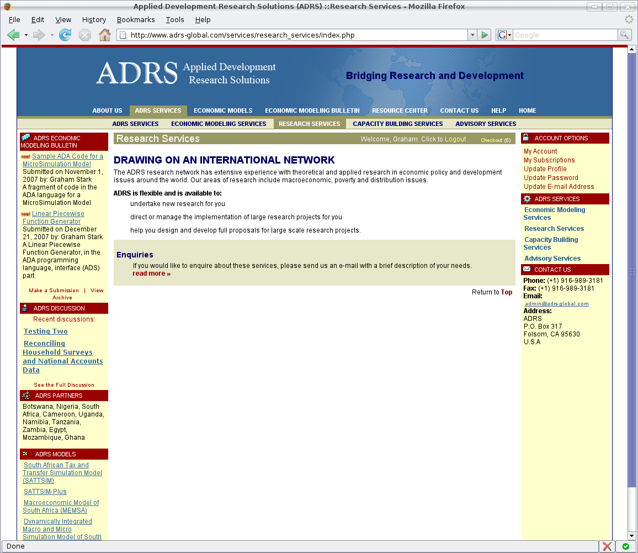The image size is (638, 553).
Task: Click the Logout link
Action: (455, 139)
